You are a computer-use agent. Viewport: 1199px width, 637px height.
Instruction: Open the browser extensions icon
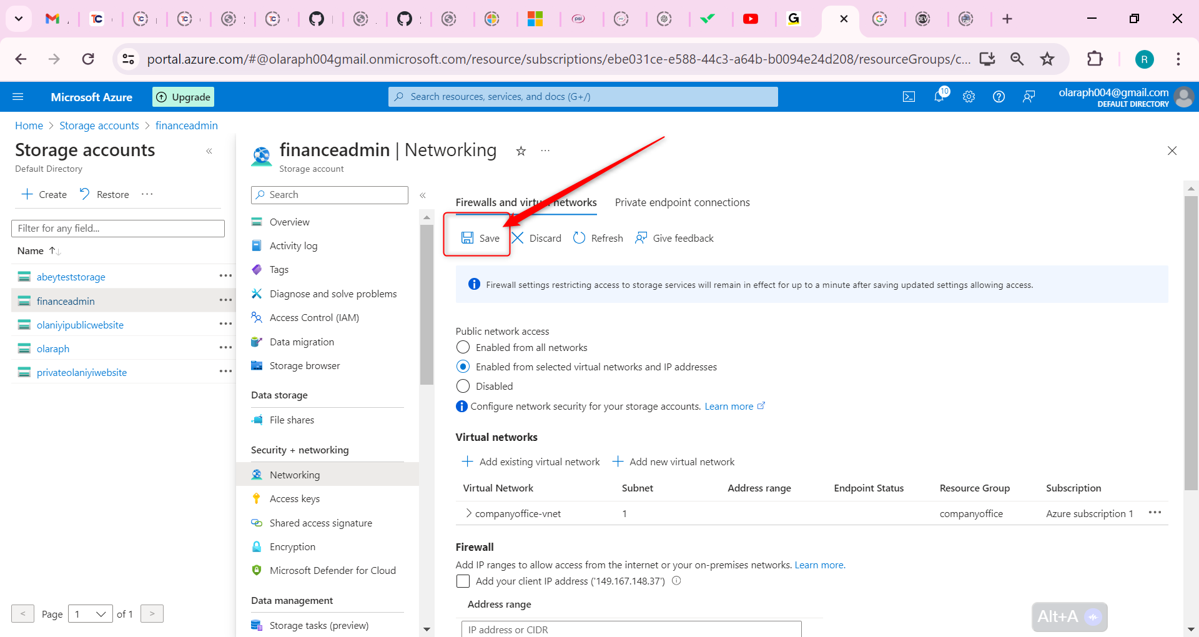click(1095, 59)
